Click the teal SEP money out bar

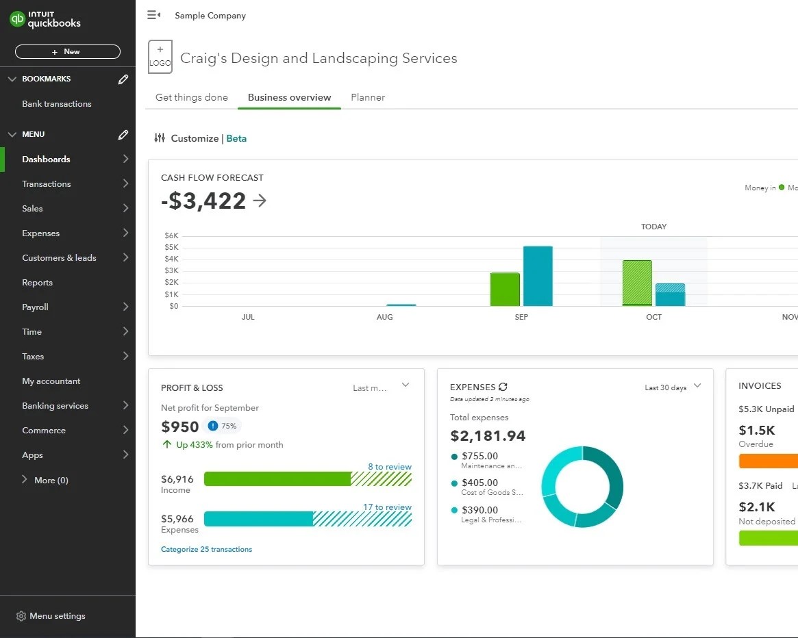pyautogui.click(x=538, y=276)
